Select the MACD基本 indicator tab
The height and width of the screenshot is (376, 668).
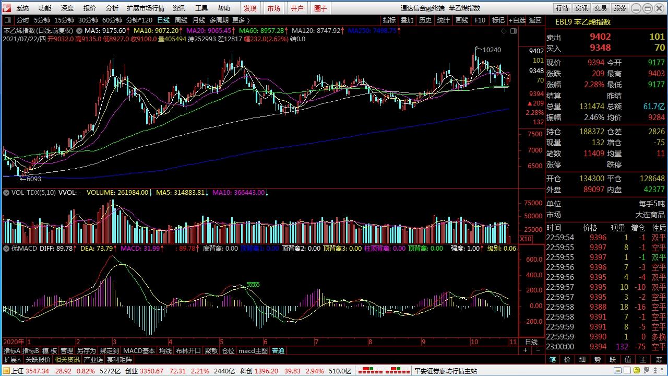click(x=139, y=351)
